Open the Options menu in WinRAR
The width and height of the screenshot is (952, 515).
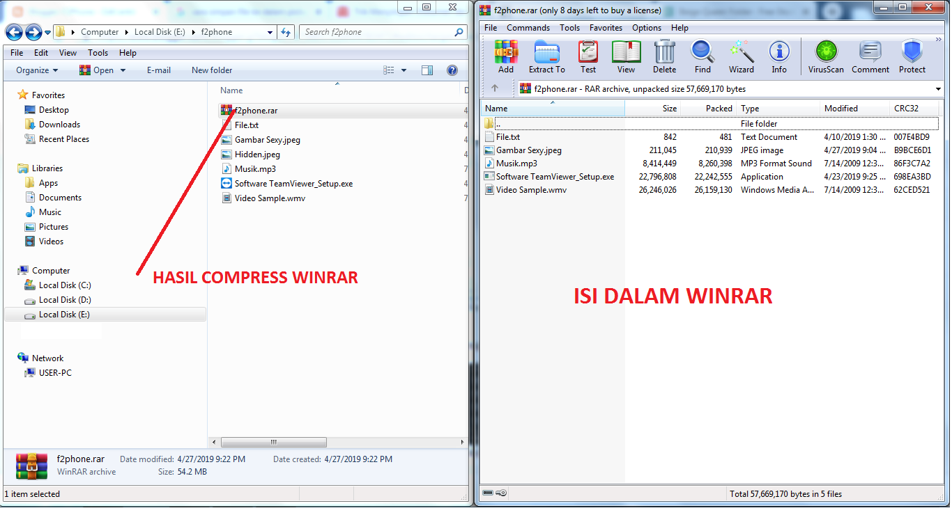pos(647,28)
